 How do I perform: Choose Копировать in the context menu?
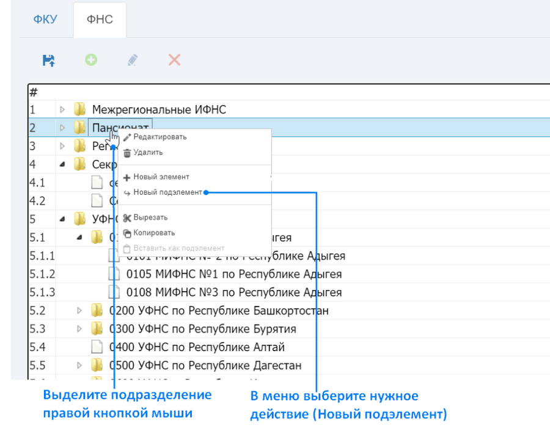click(x=154, y=233)
